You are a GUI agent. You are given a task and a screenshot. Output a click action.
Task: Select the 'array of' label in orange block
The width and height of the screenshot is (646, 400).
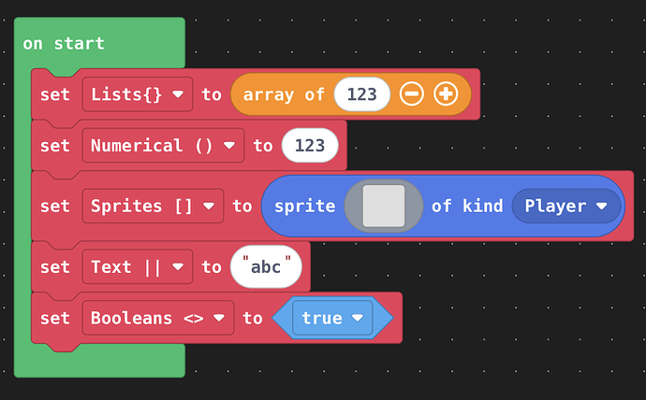pyautogui.click(x=284, y=94)
